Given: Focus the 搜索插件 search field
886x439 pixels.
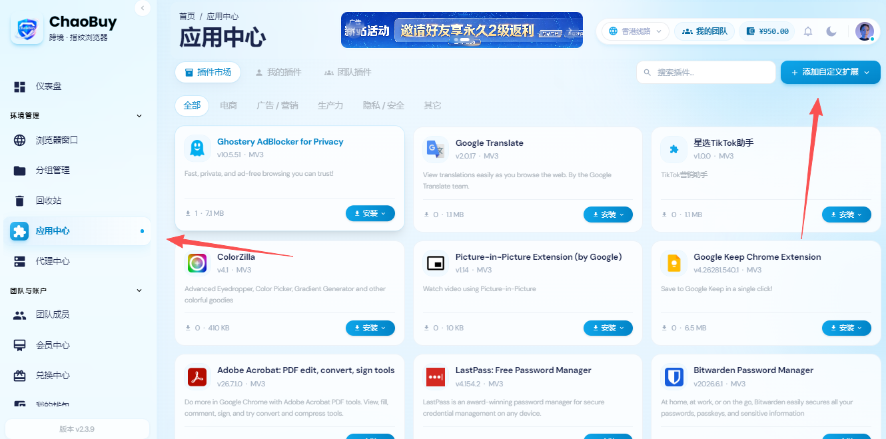Looking at the screenshot, I should 706,72.
